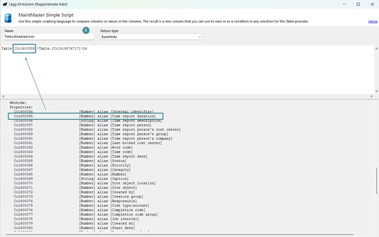Click the script editor horizontal scrollbar

(187, 96)
